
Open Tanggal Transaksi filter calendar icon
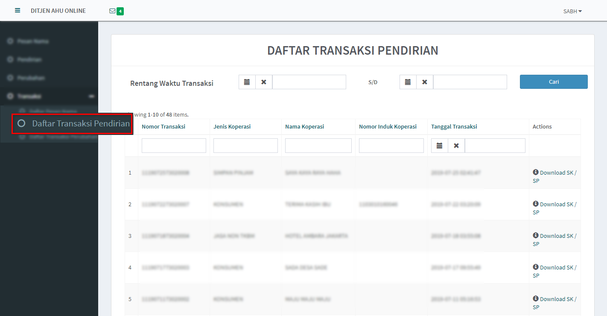439,146
